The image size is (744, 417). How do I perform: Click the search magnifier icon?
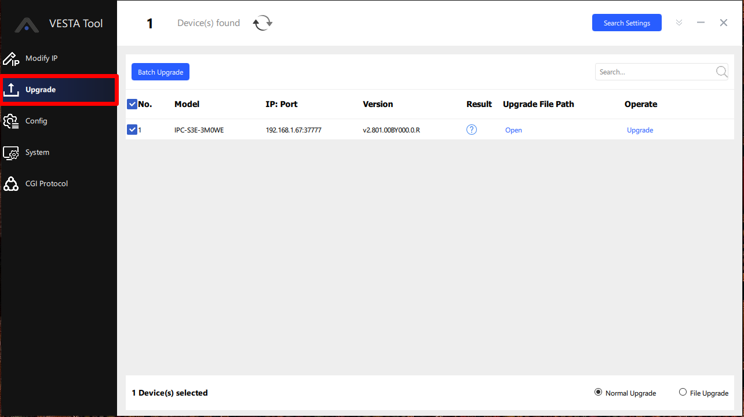coord(721,72)
